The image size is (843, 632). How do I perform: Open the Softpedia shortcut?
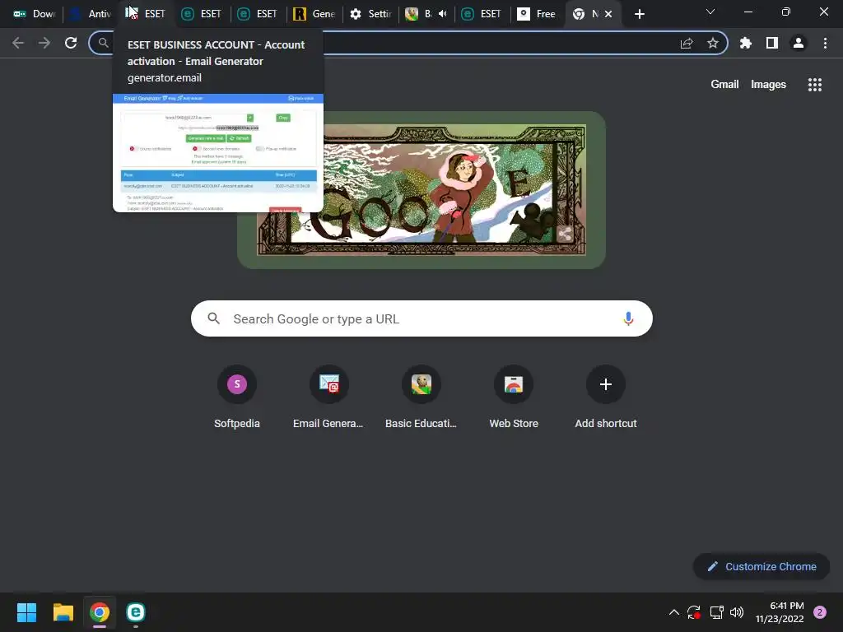click(237, 397)
